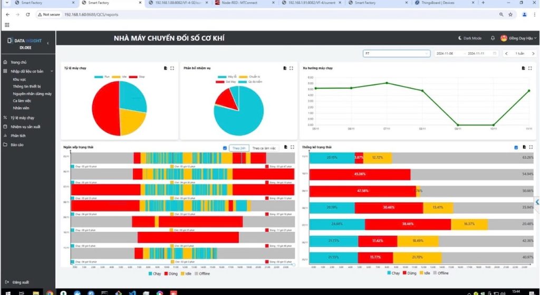
Task: Collapse sidebar with the chevron by logo
Action: coord(48,43)
